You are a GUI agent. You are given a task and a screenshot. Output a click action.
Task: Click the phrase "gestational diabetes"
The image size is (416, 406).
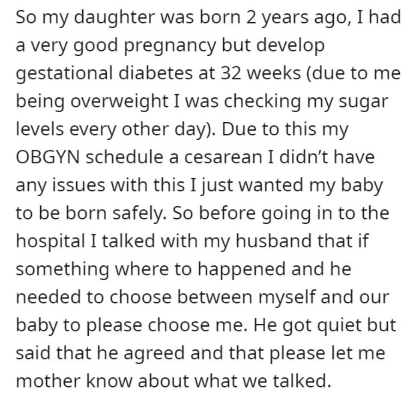click(104, 74)
